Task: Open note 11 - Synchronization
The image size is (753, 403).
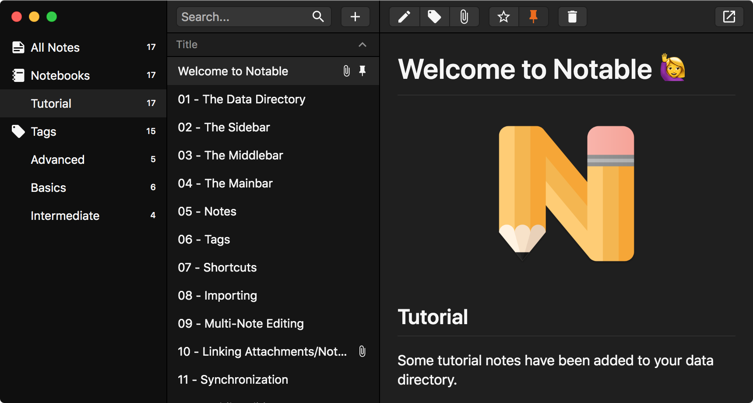Action: 273,379
